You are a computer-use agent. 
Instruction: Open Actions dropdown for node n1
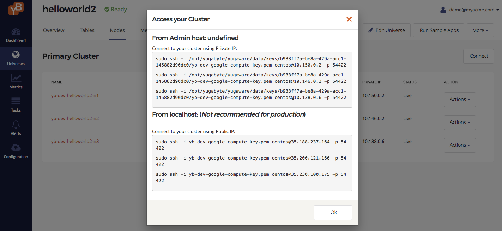coord(460,100)
